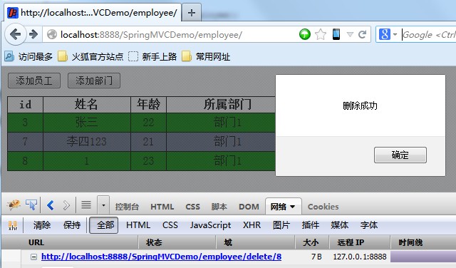
Task: Open the address bar history dropdown arrow
Action: (350, 35)
